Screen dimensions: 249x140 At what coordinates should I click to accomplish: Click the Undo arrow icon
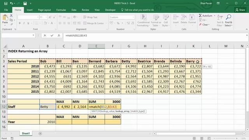point(11,3)
